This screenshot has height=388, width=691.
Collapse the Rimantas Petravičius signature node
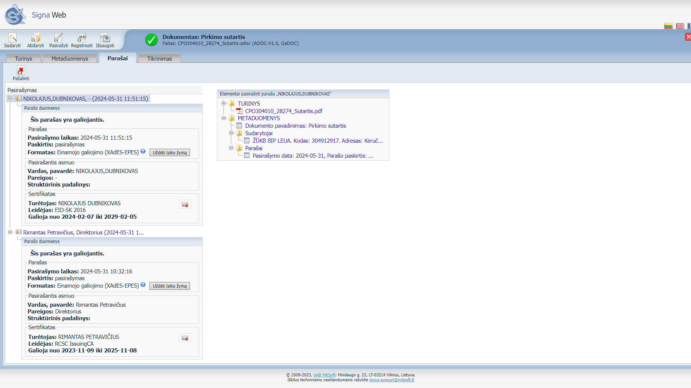click(10, 232)
